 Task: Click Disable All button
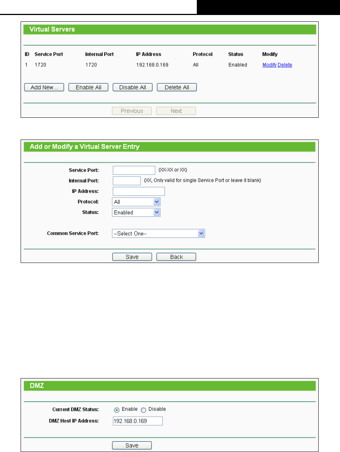pyautogui.click(x=132, y=87)
